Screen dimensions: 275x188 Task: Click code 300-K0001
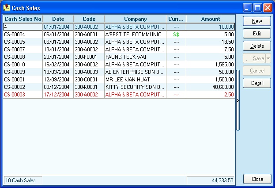(x=86, y=87)
